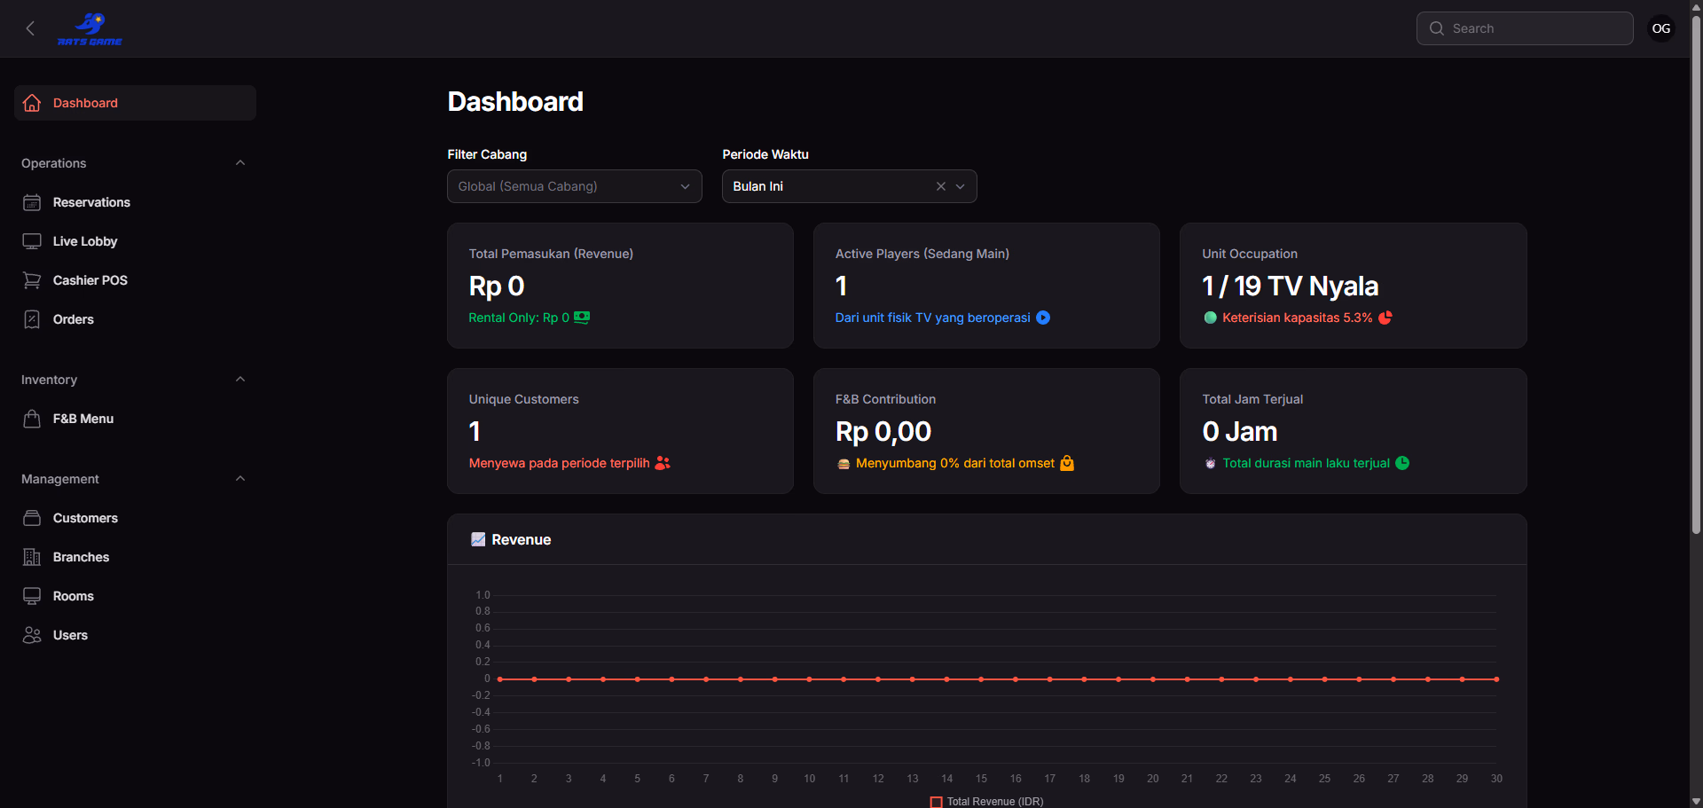Click into the Search field
Screen dimensions: 1703x808
[1525, 28]
